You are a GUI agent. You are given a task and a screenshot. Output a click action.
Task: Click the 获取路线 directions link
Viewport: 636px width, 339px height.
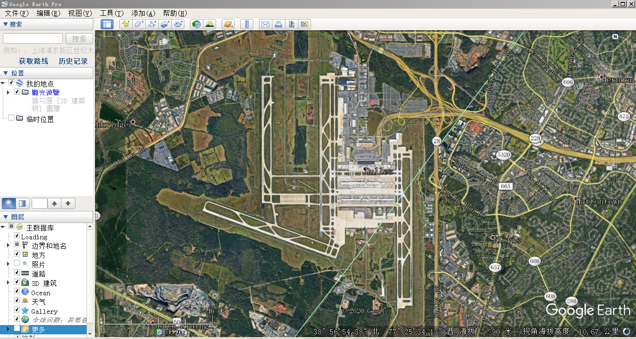pos(34,61)
